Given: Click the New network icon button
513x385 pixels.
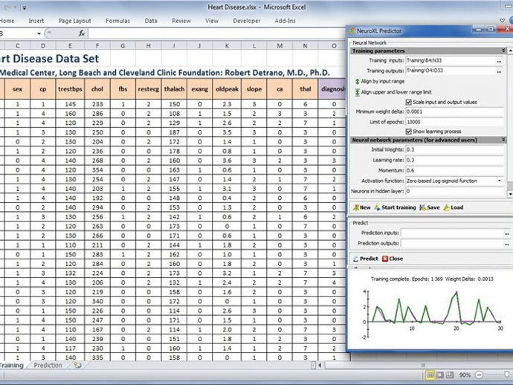Looking at the screenshot, I should click(361, 207).
